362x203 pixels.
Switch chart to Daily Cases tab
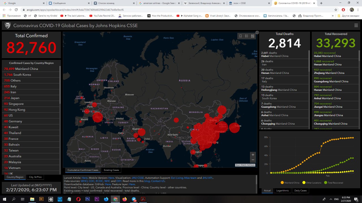300,191
